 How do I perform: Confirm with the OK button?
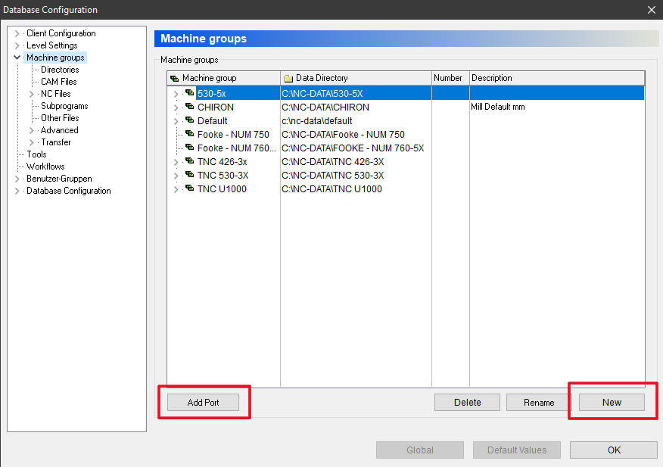[x=614, y=450]
